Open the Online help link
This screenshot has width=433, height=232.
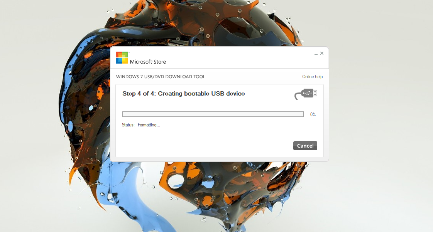click(312, 77)
